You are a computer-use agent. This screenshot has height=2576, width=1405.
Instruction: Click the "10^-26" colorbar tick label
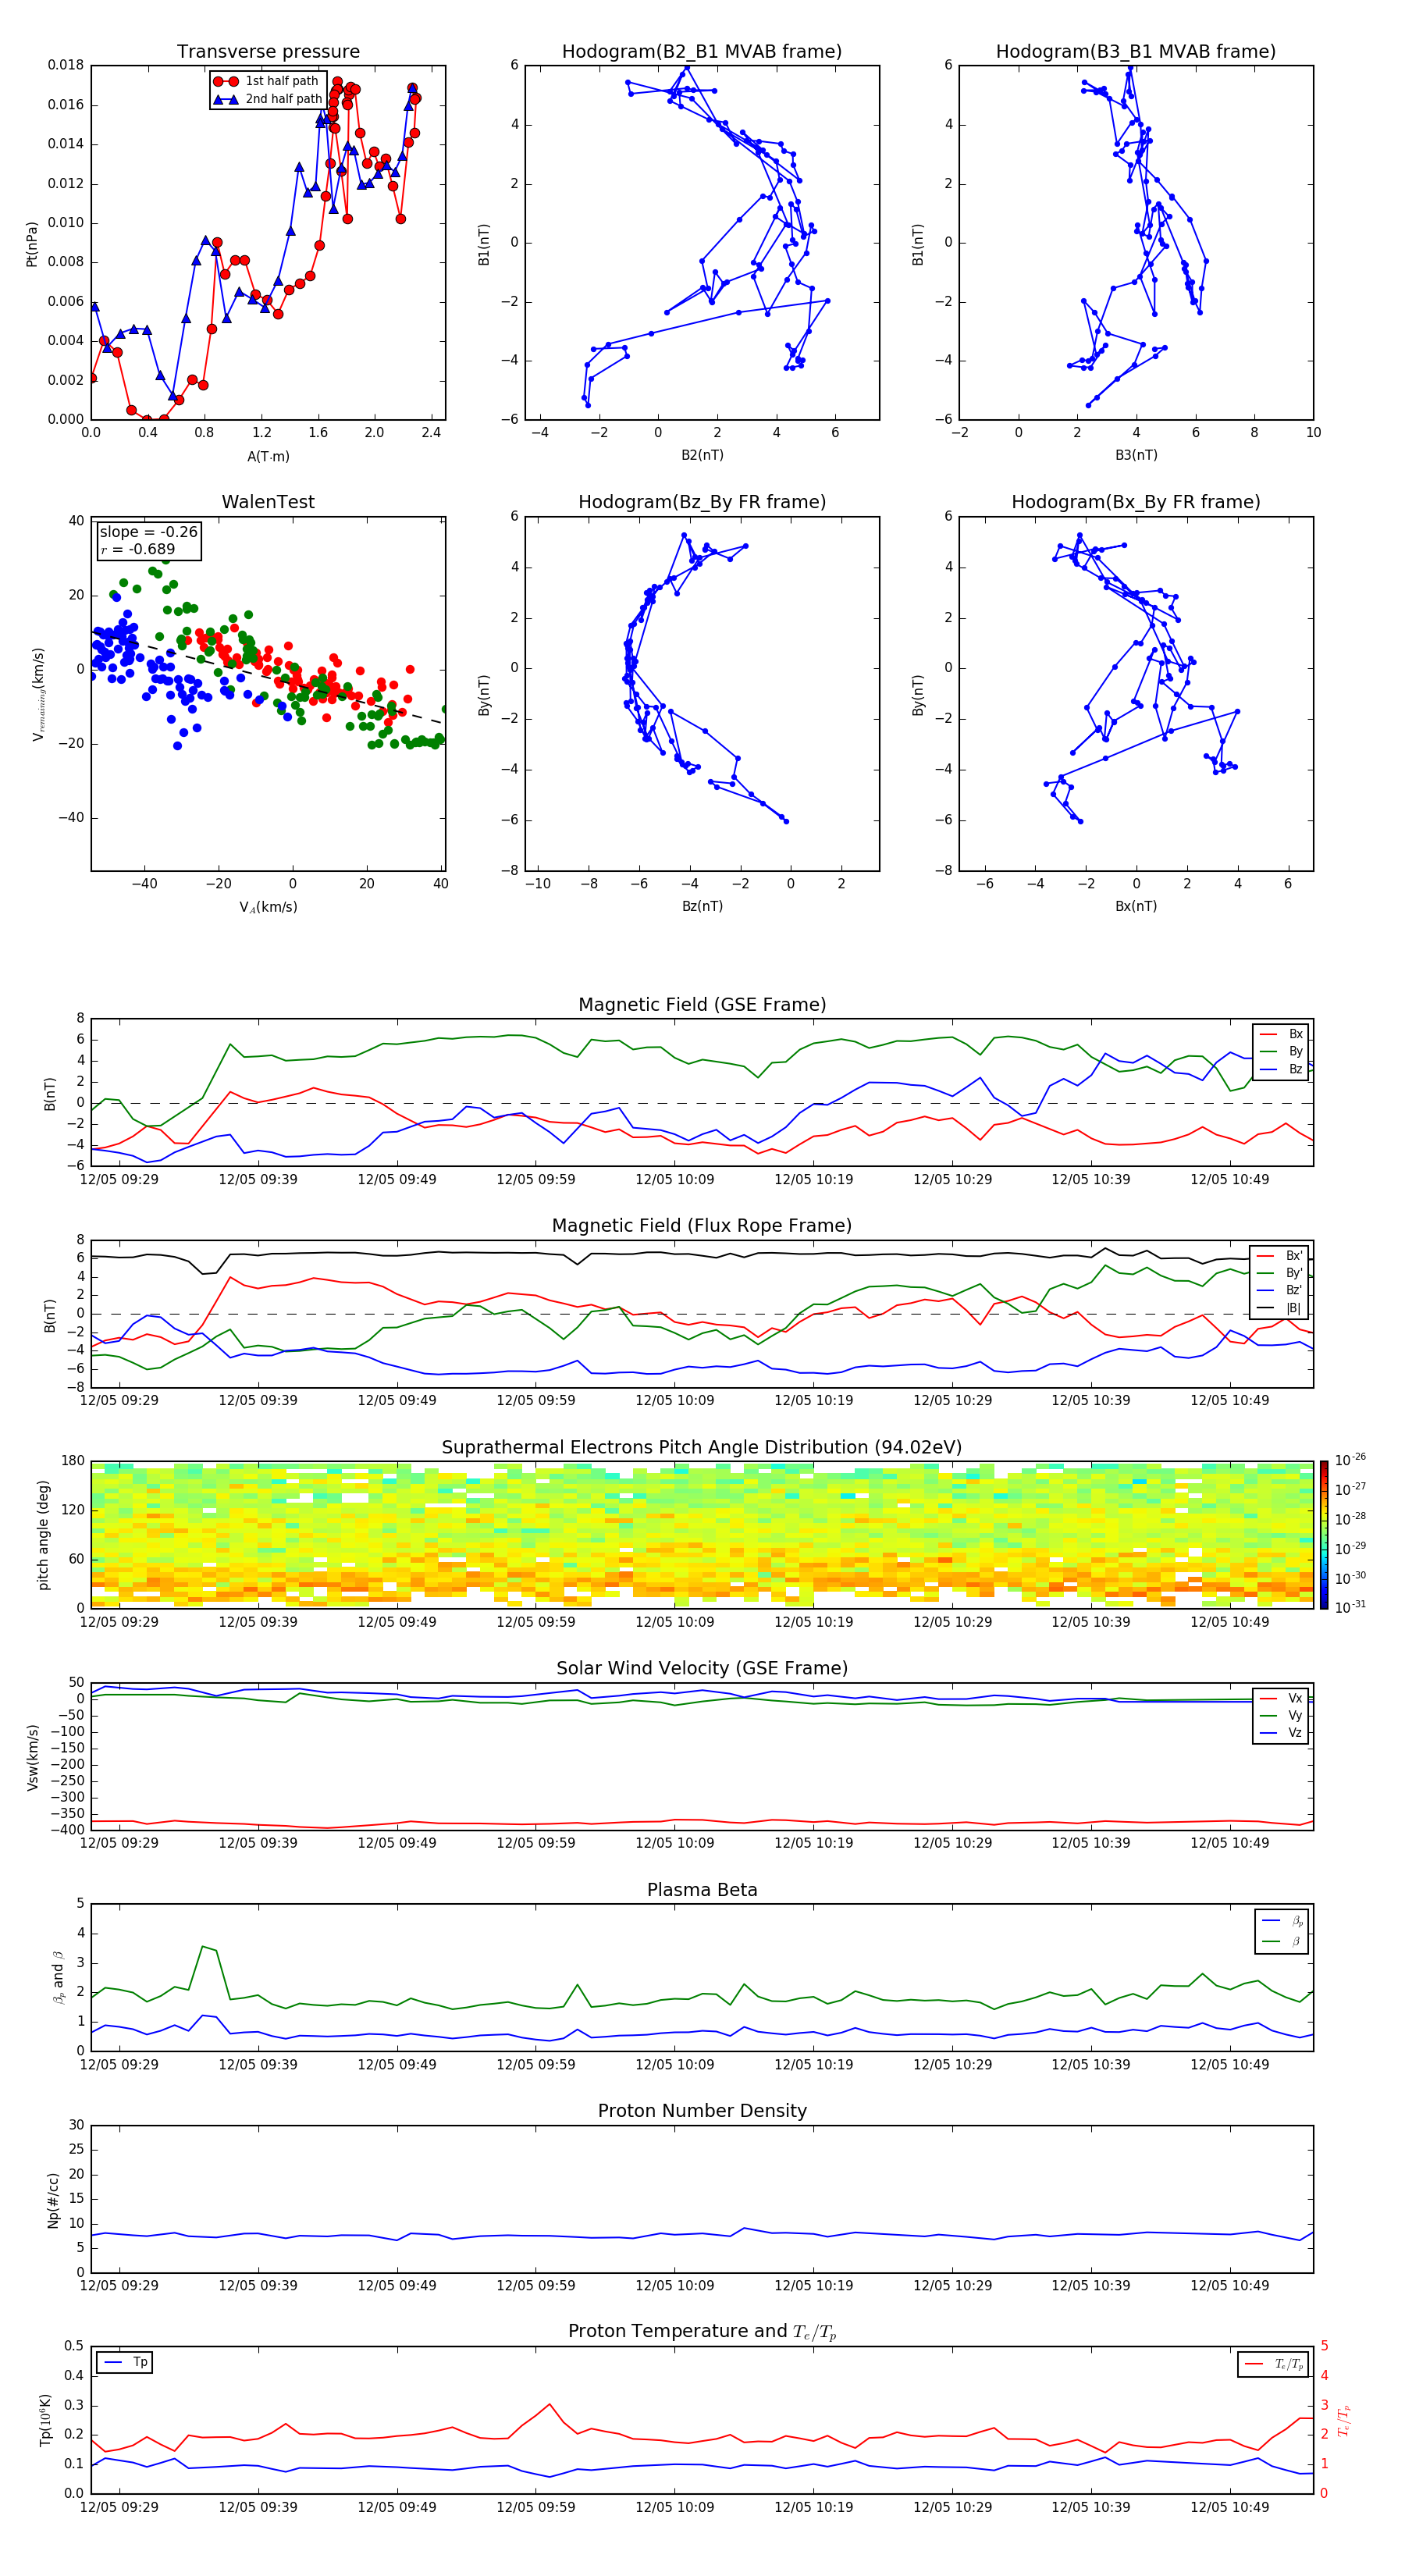1350,1460
